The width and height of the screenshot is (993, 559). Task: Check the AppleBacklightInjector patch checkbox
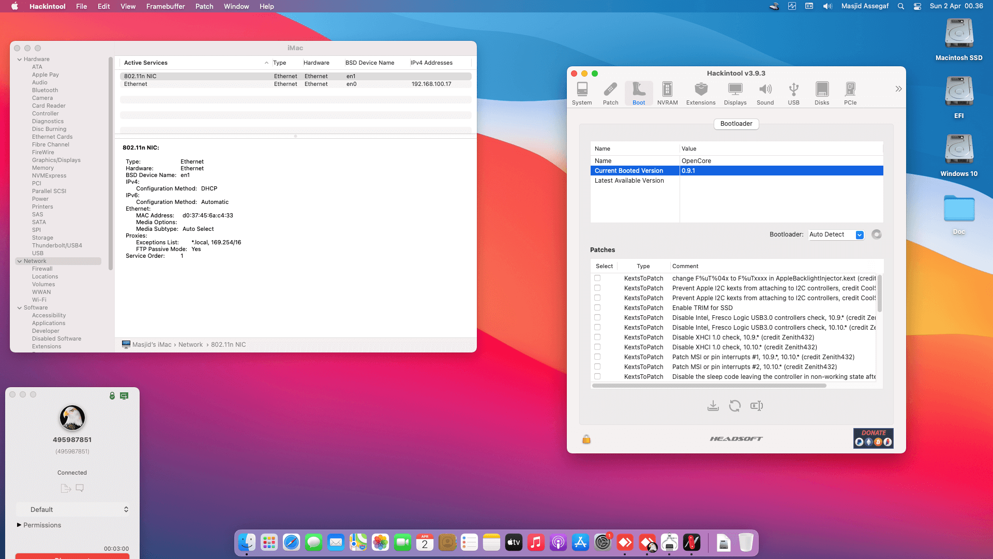click(x=597, y=278)
